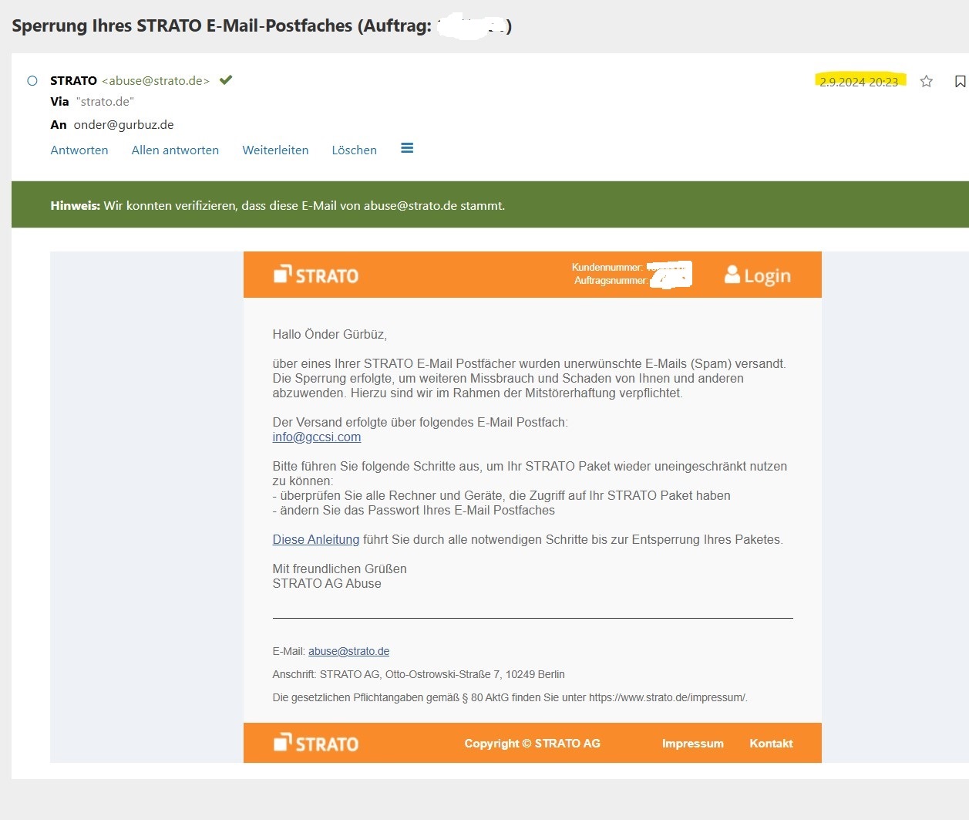This screenshot has height=820, width=969.
Task: Click the greeting Hallo Önder Gürbüz
Action: (x=330, y=335)
